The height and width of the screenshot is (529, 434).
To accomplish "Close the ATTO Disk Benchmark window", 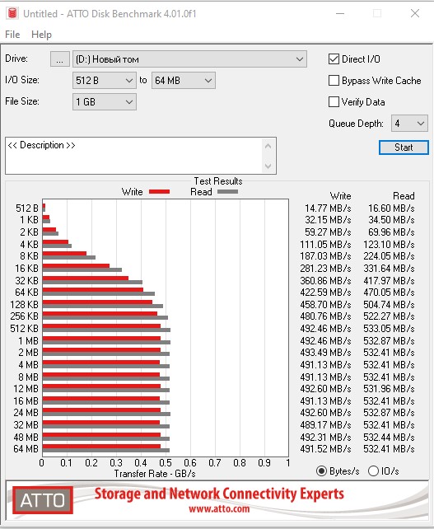I will [415, 13].
